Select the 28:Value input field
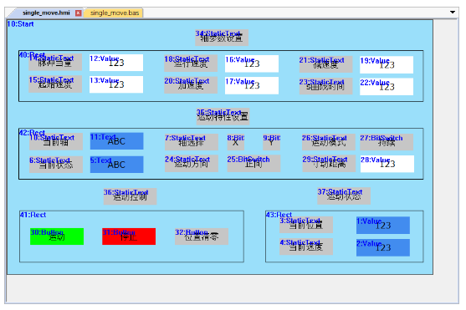The height and width of the screenshot is (310, 466). pos(387,164)
